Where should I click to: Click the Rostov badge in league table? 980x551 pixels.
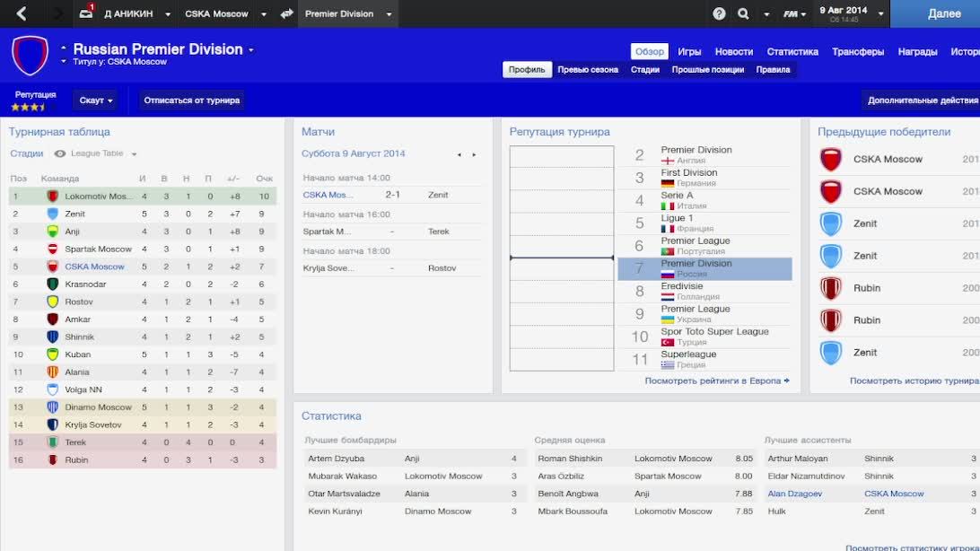(x=52, y=302)
